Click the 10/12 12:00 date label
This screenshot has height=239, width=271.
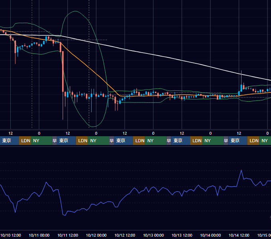125,235
